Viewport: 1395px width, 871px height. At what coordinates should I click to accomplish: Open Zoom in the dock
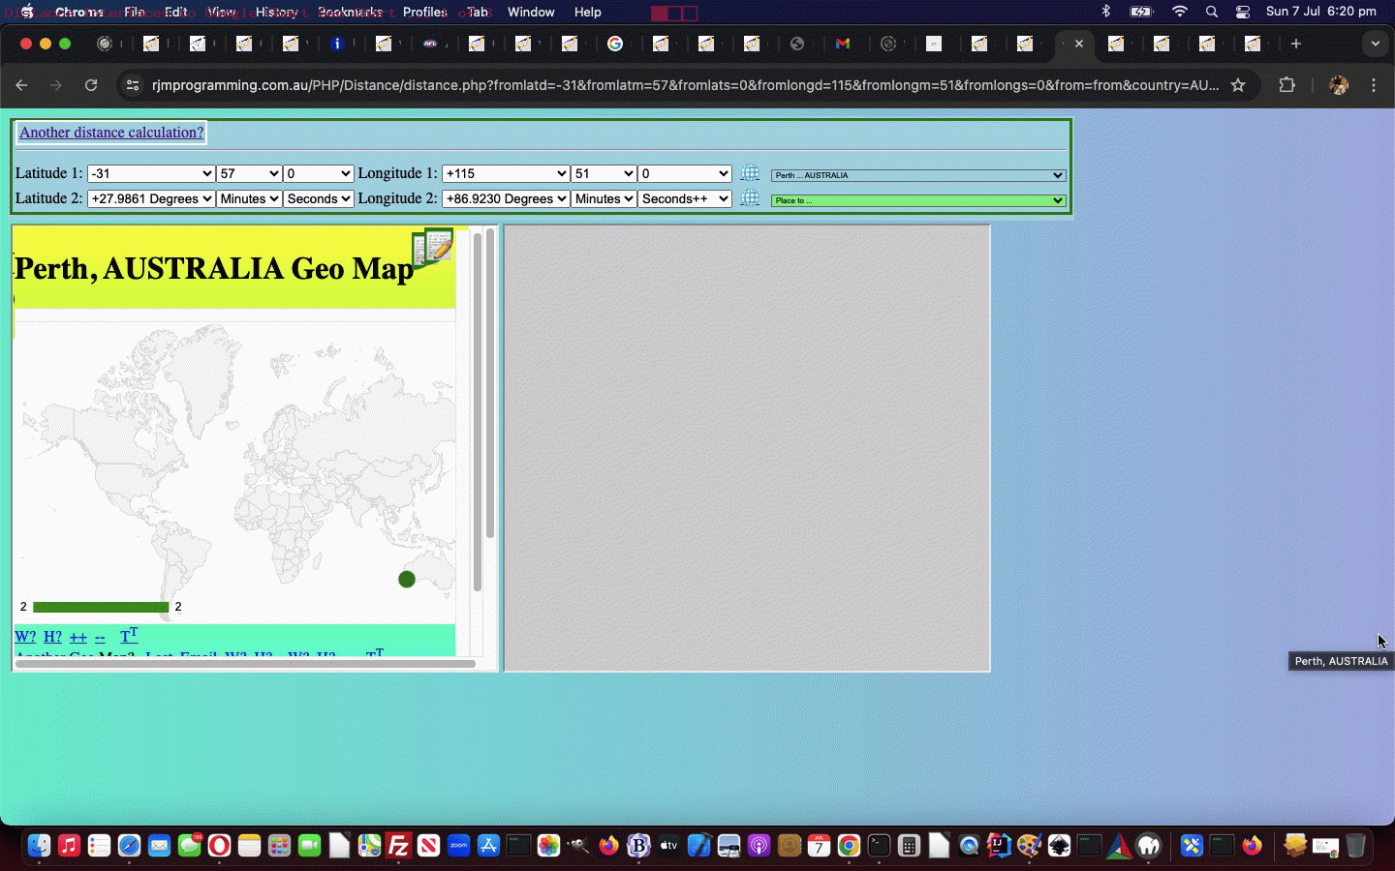point(458,845)
